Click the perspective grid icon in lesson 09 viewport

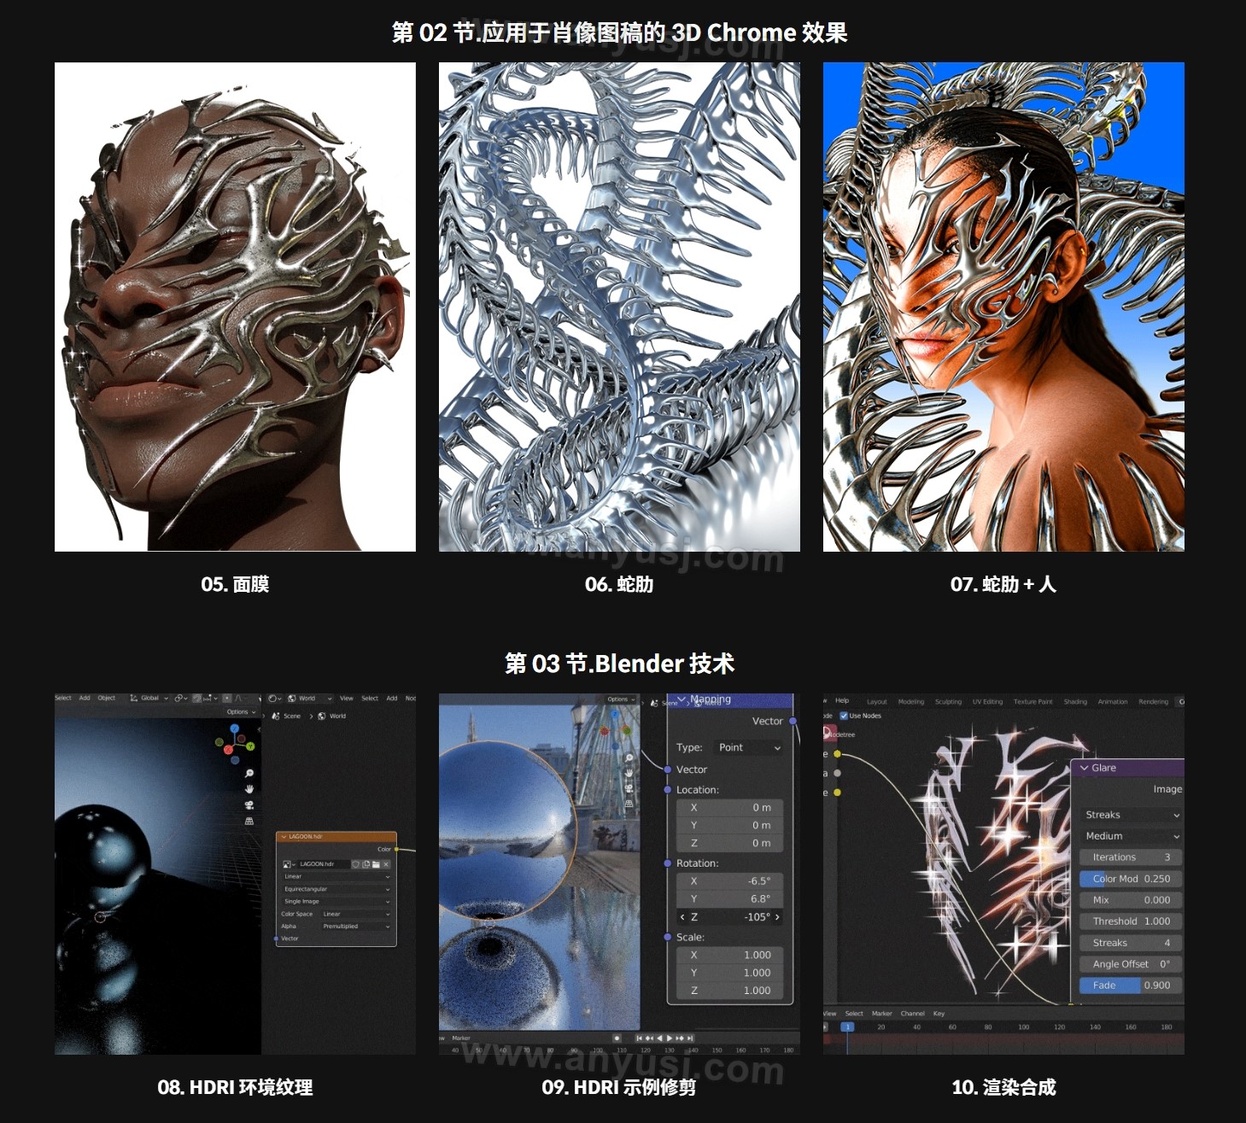coord(629,804)
